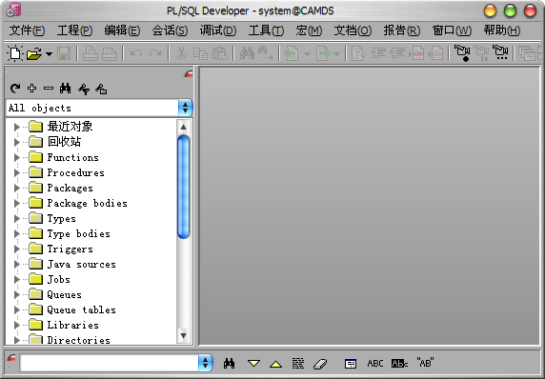Click the minus icon in browser toolbar
This screenshot has height=379, width=545.
point(49,89)
